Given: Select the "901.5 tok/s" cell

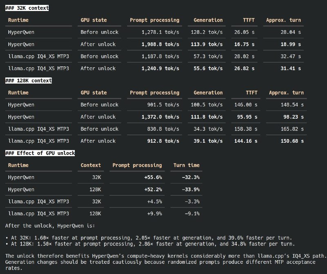Looking at the screenshot, I should [x=163, y=105].
